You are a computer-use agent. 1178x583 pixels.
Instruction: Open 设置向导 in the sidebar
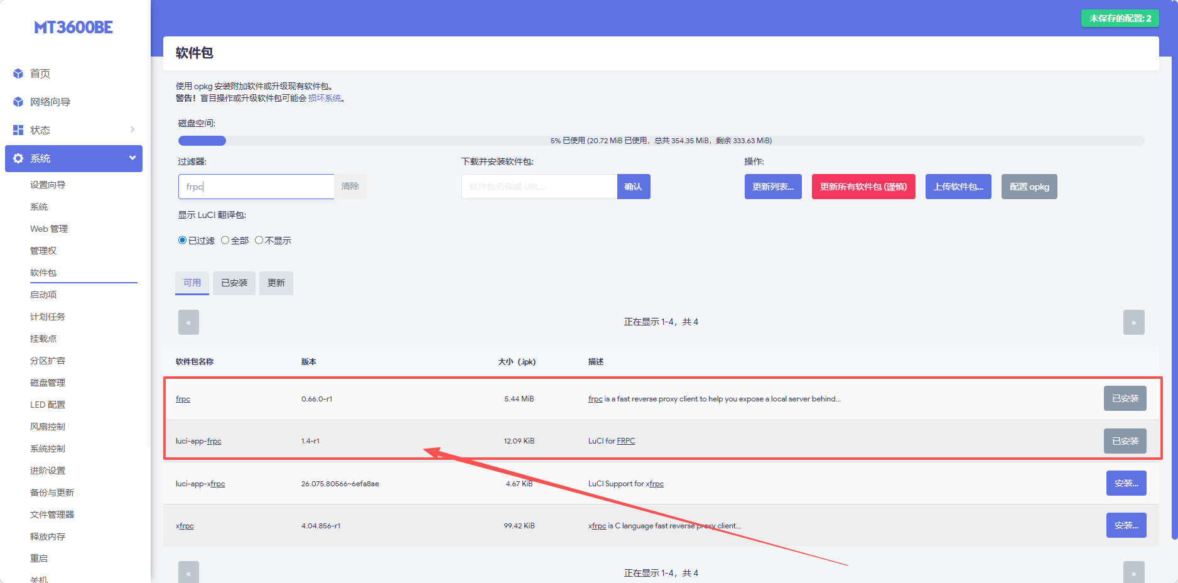[48, 185]
